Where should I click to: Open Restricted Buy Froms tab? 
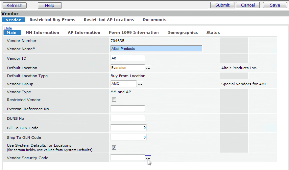click(52, 20)
